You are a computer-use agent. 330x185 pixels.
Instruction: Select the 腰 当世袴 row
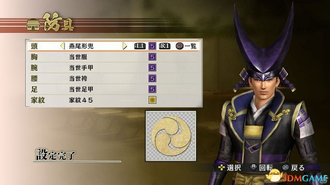pos(114,79)
